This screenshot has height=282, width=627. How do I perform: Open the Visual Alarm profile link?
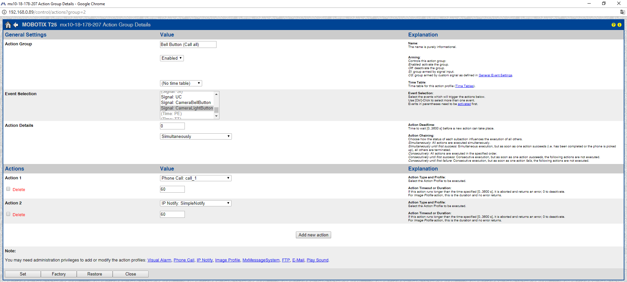tap(159, 260)
